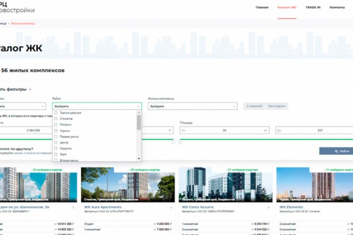Open the 'ЖК Elements' title link
This screenshot has height=235, width=353.
291,207
